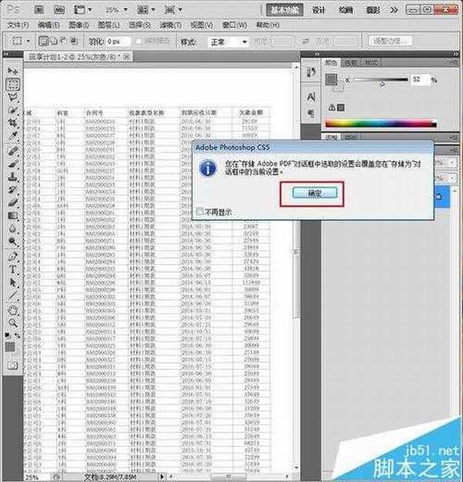This screenshot has height=482, width=463.
Task: Open the Color panel flyout menu
Action: pos(455,63)
